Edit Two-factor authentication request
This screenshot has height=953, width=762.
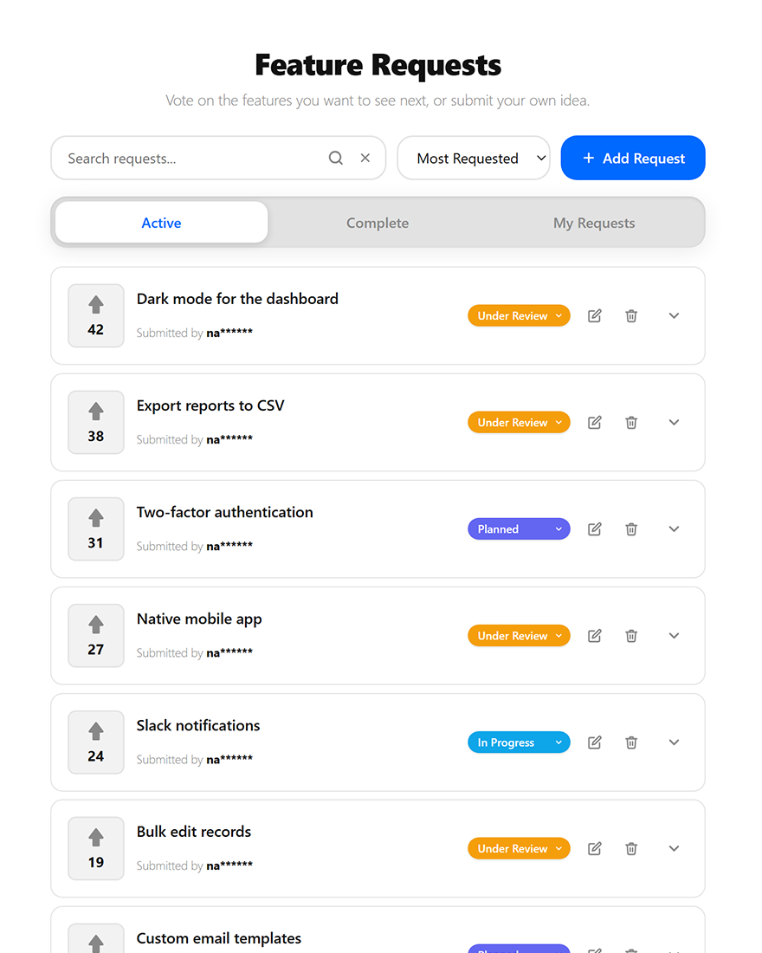(595, 528)
